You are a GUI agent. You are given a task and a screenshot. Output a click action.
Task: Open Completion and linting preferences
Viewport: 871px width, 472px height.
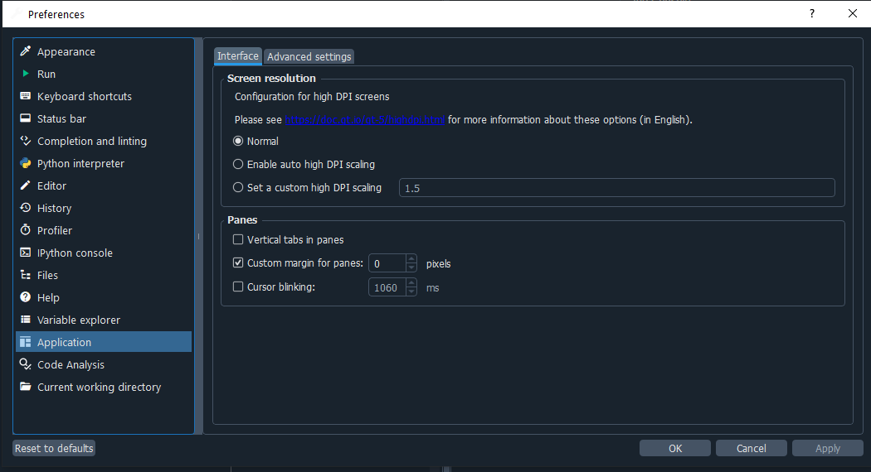point(104,141)
